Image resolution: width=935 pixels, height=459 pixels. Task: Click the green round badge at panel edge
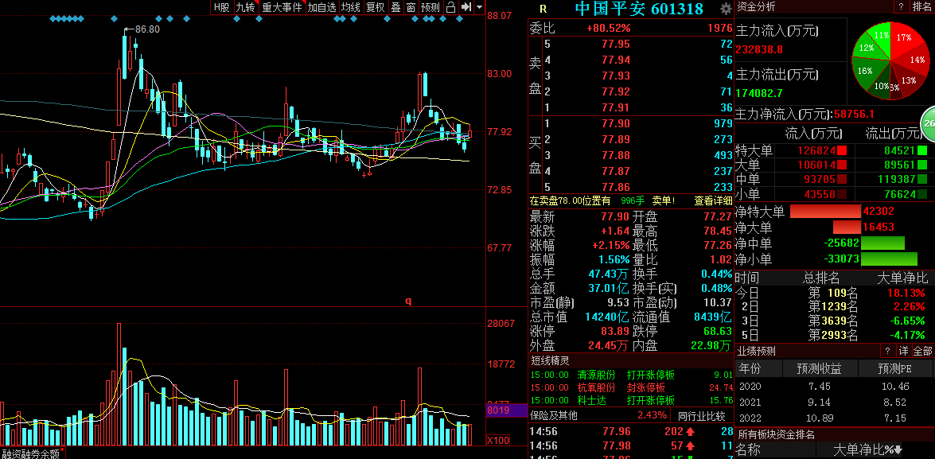929,123
